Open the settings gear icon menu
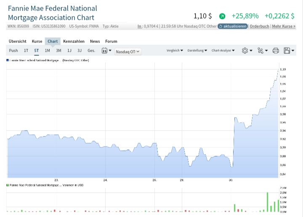The height and width of the screenshot is (217, 303). [x=245, y=51]
